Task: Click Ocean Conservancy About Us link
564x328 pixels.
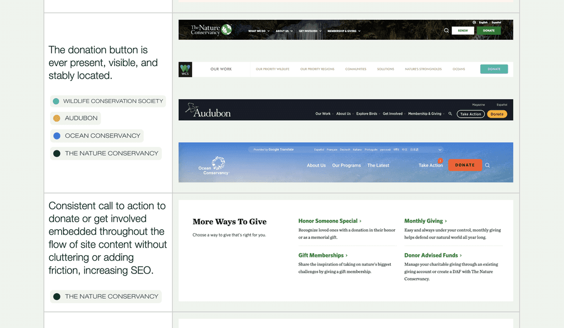Action: coord(316,165)
